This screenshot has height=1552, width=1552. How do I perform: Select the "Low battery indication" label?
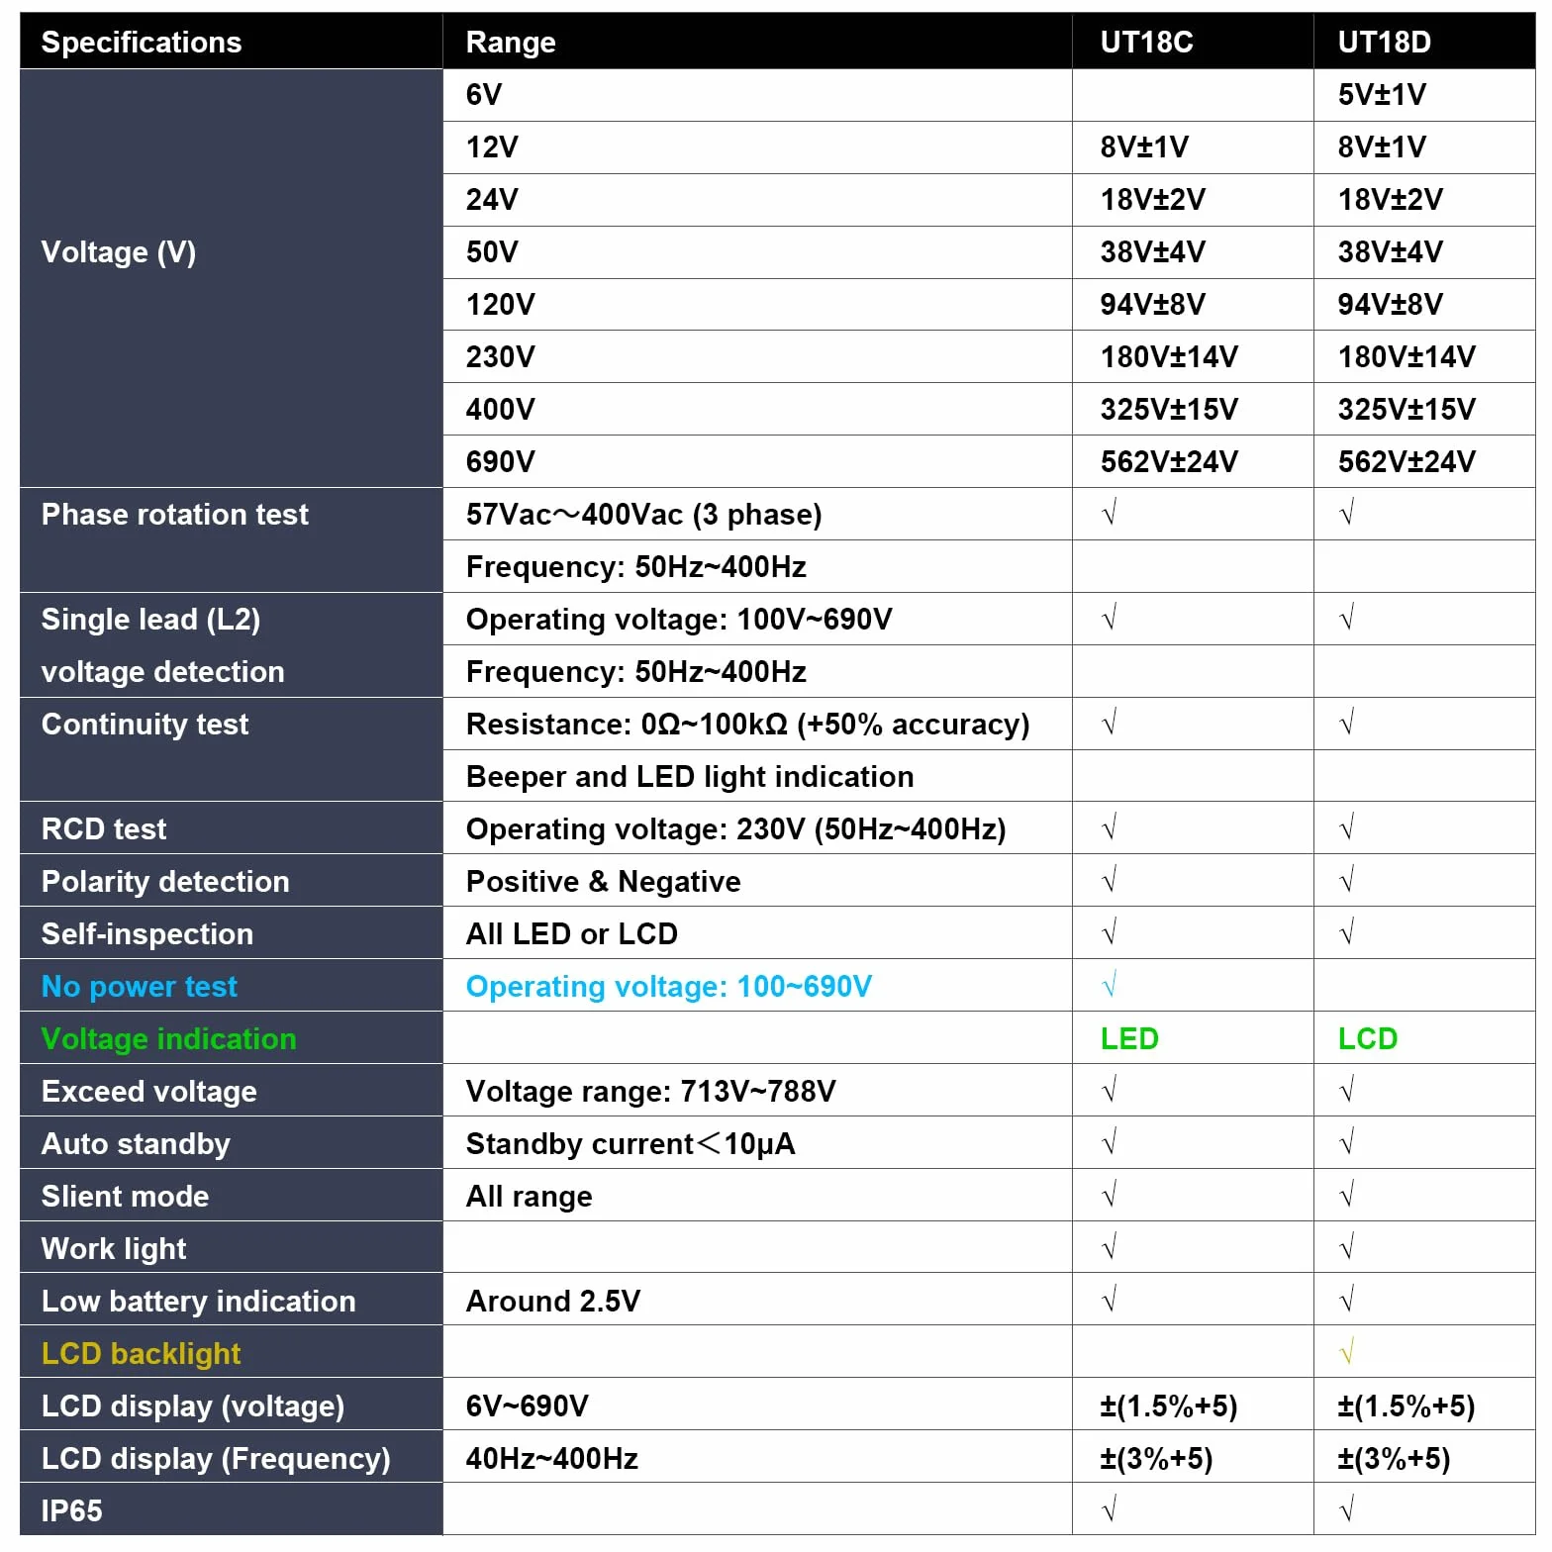199,1302
